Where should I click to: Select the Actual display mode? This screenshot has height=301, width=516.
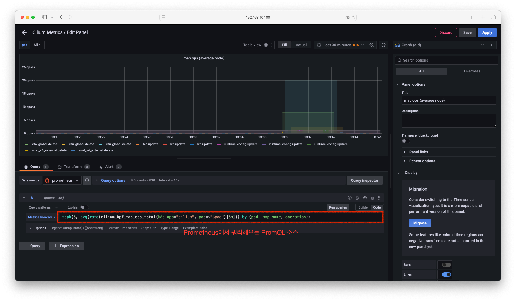click(x=301, y=45)
